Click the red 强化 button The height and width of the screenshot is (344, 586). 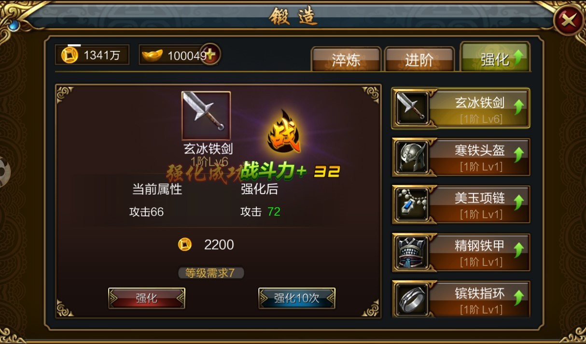tap(147, 298)
